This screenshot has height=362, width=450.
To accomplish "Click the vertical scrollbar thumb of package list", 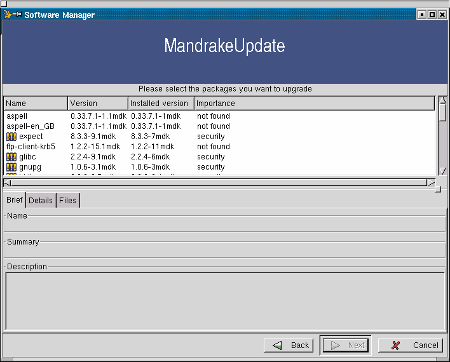I will 443,112.
